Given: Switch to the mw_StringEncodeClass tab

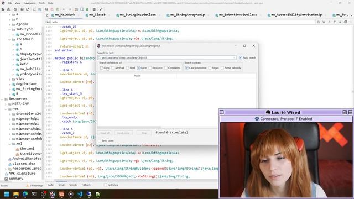Looking at the screenshot, I should point(138,15).
